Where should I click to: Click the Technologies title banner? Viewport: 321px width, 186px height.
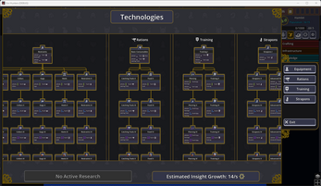click(141, 17)
